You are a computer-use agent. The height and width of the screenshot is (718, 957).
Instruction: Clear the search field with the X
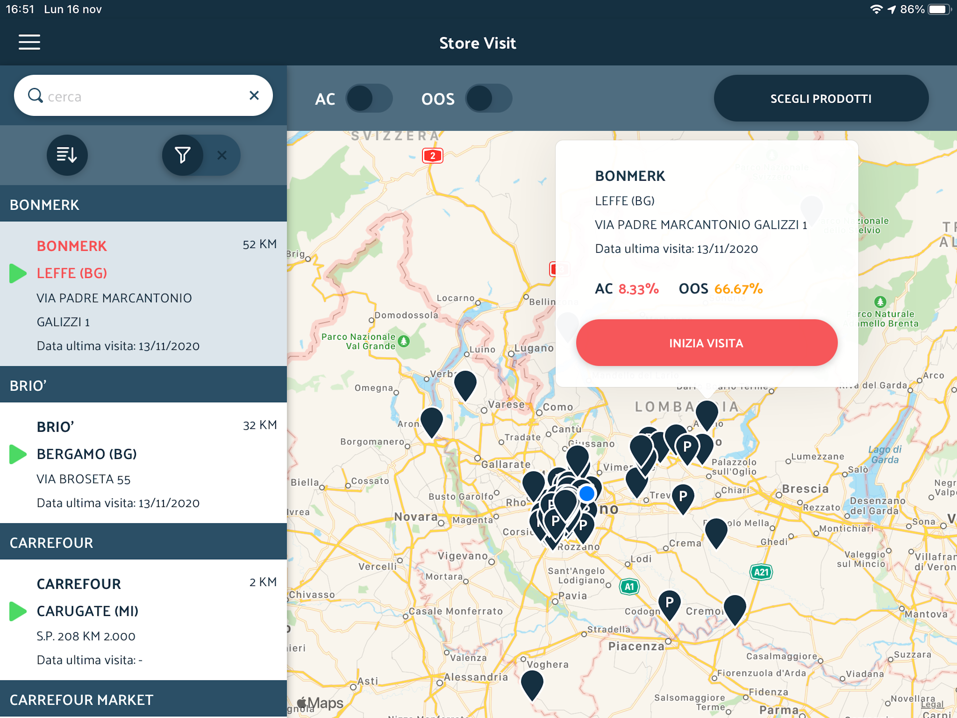pos(254,95)
